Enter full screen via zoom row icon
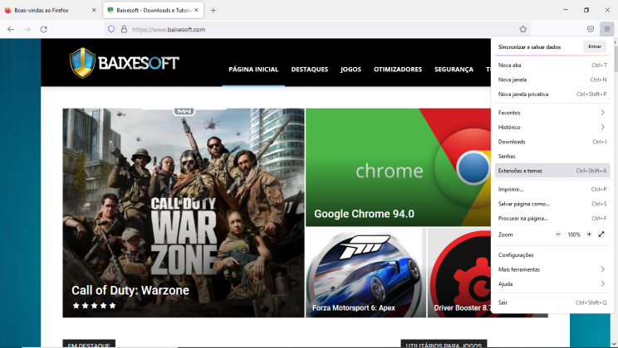Screen dimensions: 618x348 point(601,234)
